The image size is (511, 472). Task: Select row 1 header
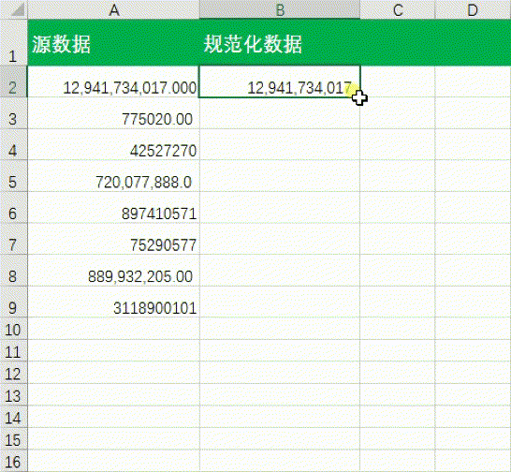tap(14, 42)
